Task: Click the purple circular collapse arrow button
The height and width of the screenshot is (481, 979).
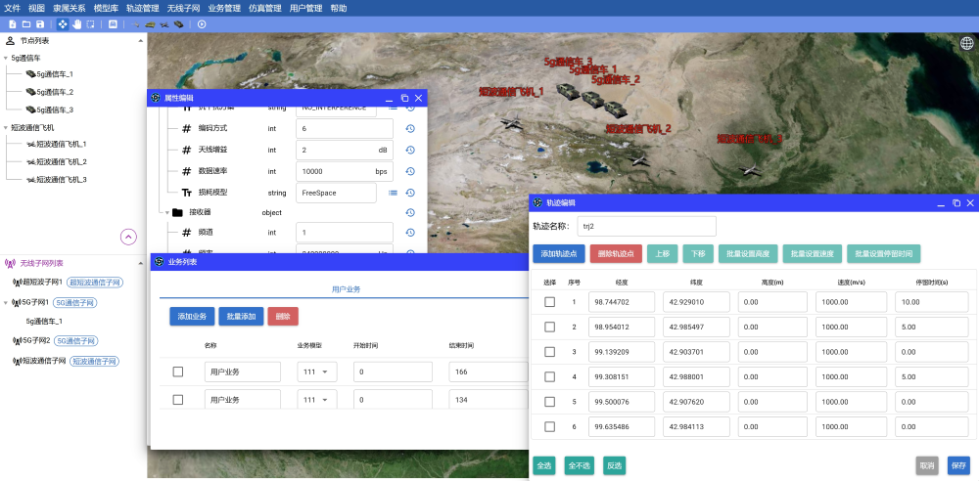Action: point(128,237)
